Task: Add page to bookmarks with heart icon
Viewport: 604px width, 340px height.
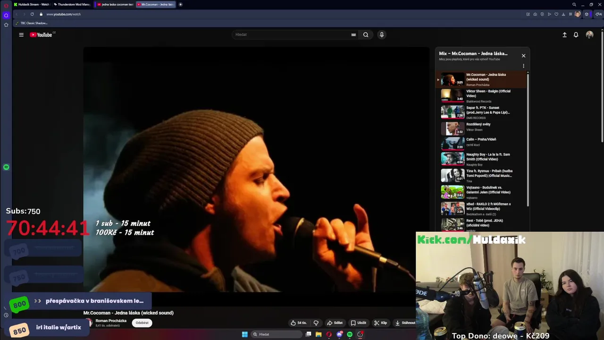Action: pos(556,14)
